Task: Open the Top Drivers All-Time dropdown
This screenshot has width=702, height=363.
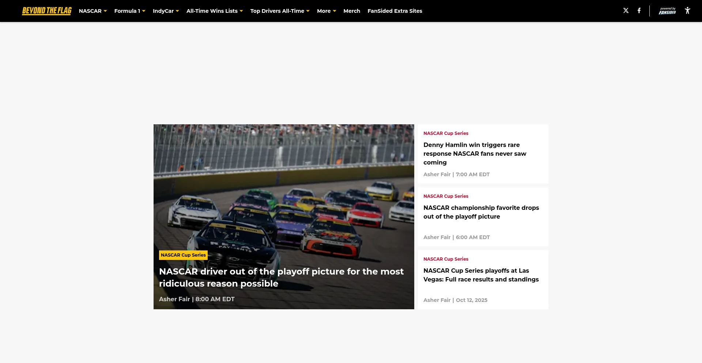Action: (x=280, y=11)
